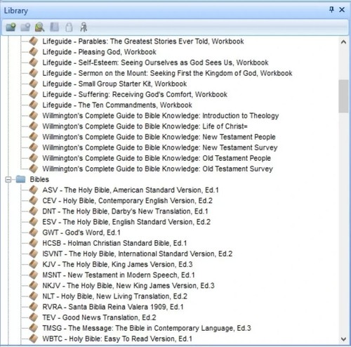Screen dimensions: 351x347
Task: Click the vertical scrollbar thumb
Action: click(x=343, y=96)
